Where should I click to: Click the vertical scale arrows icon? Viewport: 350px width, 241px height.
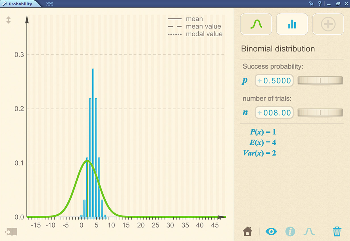pos(9,20)
